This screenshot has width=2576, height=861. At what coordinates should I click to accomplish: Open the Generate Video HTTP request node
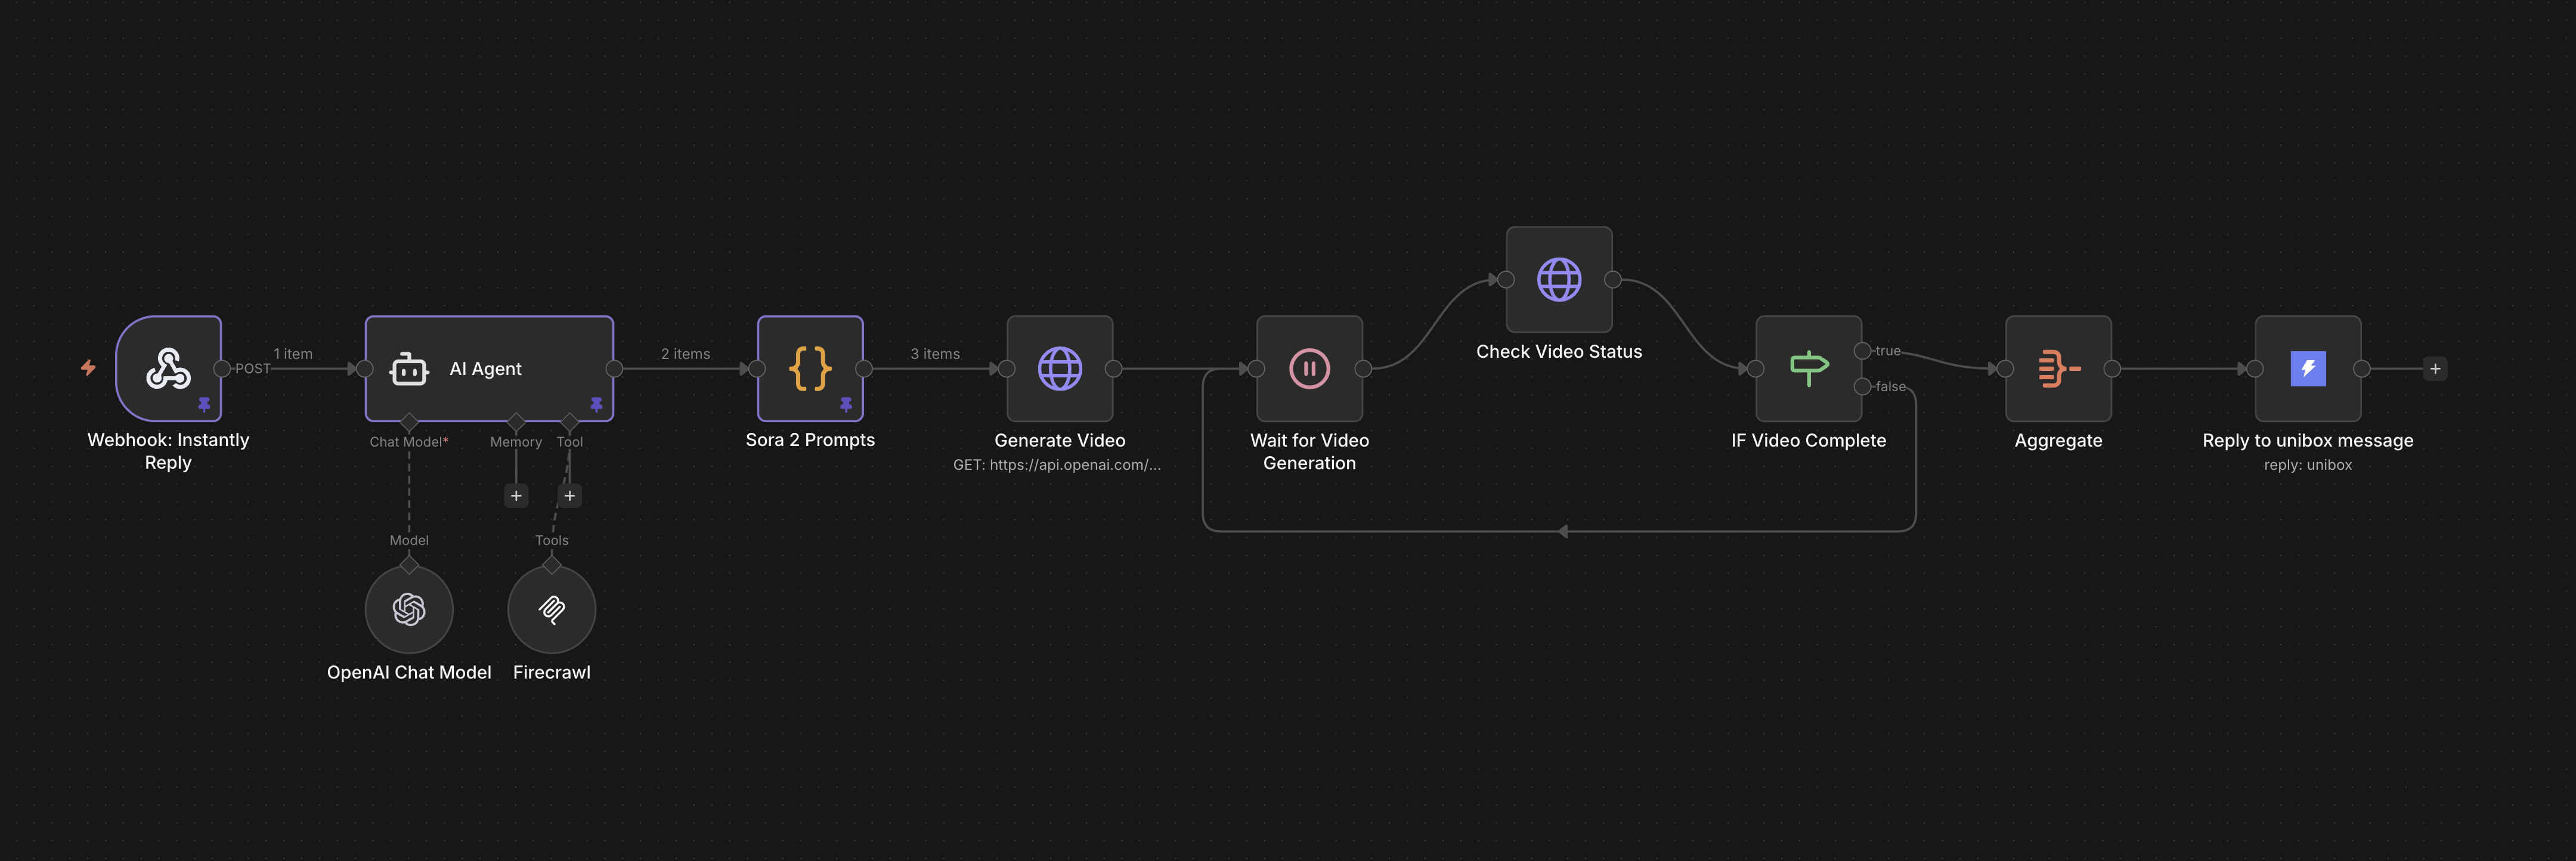coord(1060,368)
